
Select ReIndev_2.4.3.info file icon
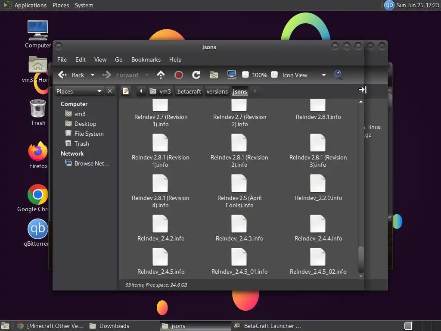[239, 224]
